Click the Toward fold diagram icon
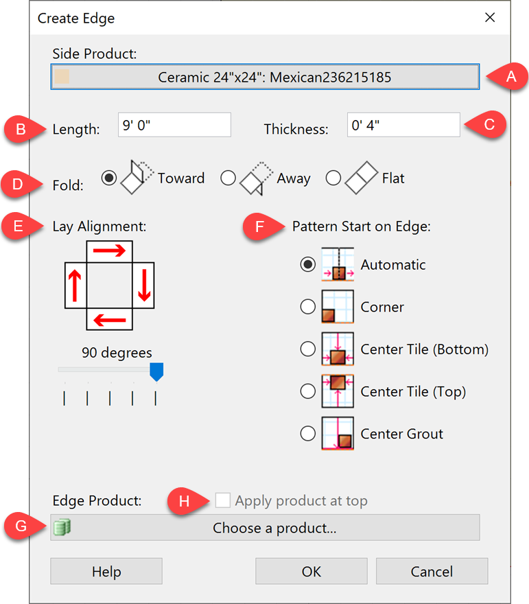529x604 pixels. pyautogui.click(x=137, y=177)
